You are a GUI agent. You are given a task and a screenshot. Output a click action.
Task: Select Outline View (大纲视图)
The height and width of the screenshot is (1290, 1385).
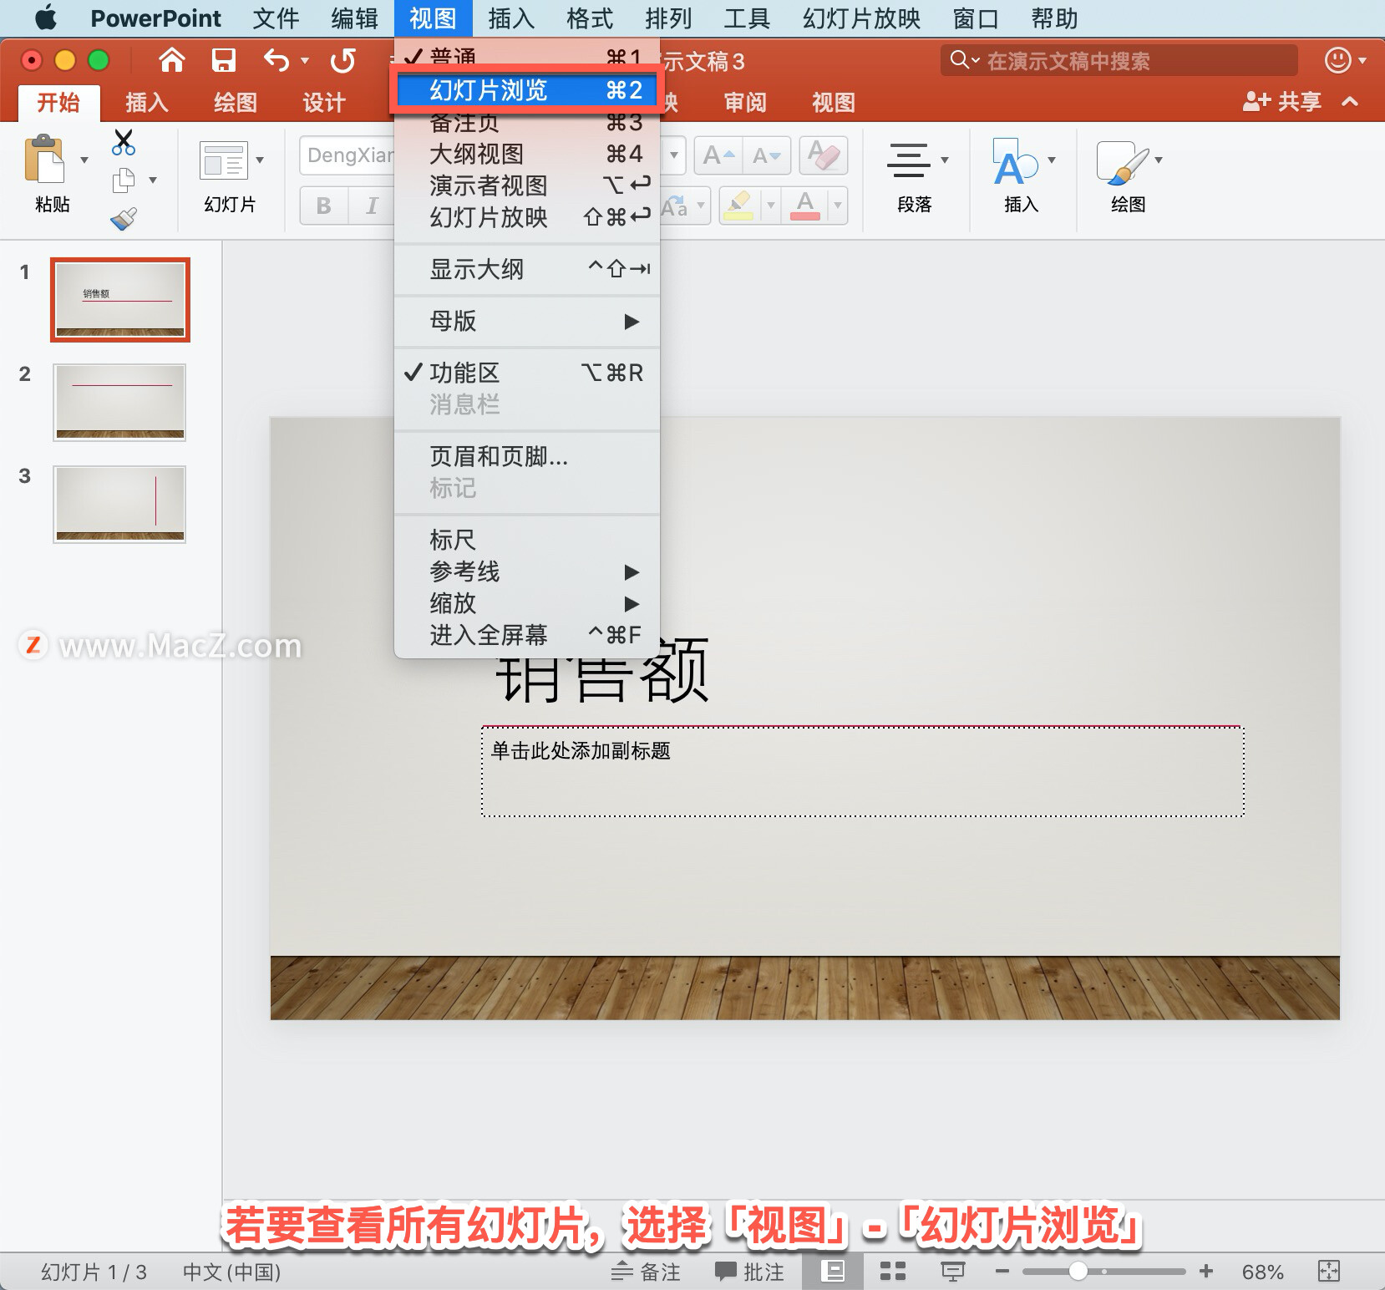pyautogui.click(x=526, y=154)
